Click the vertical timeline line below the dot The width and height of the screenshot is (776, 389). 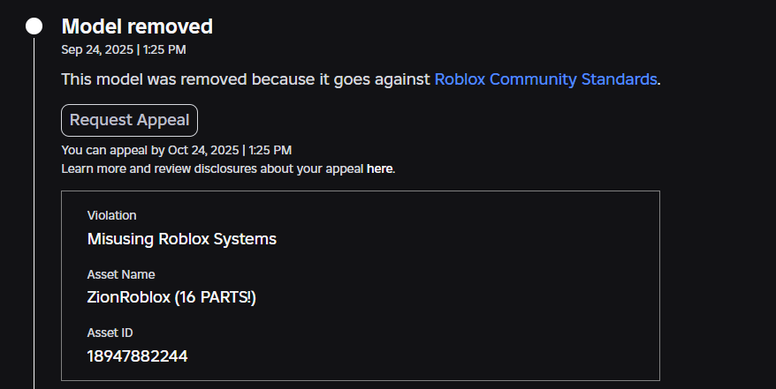pos(34,221)
